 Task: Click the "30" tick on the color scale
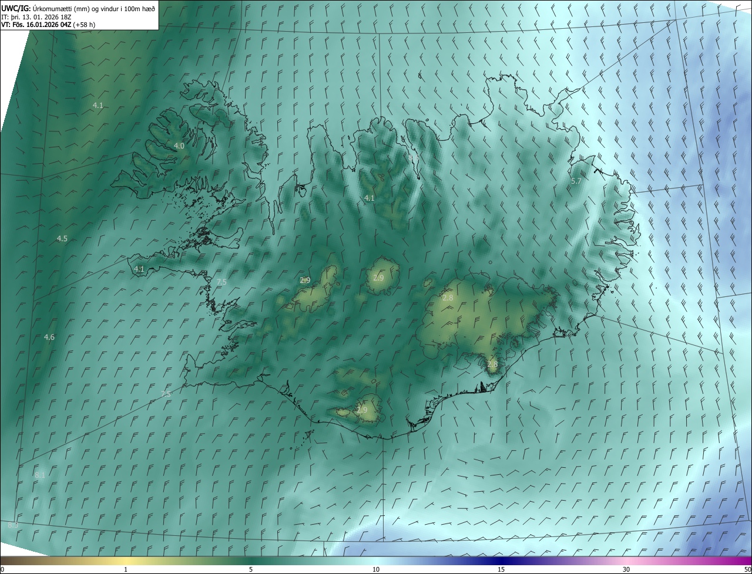(x=626, y=569)
